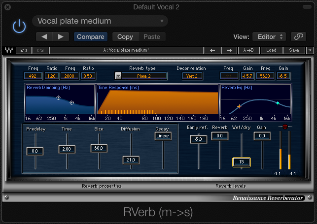Screen dimensions: 317x224
Task: Copy the current plugin settings
Action: (x=125, y=37)
